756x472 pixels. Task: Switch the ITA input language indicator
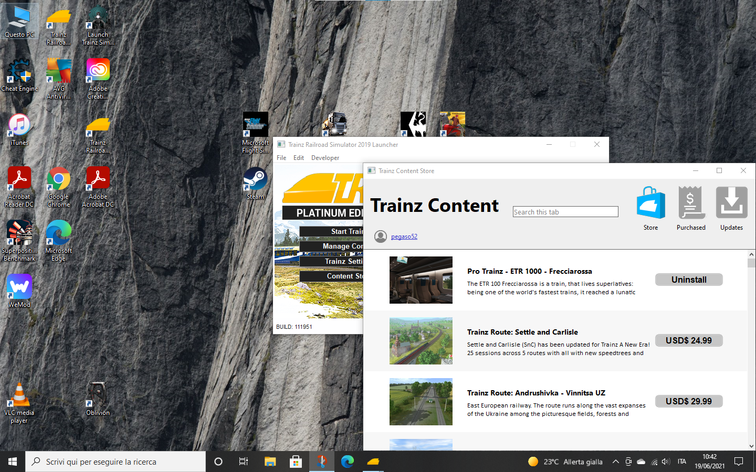click(x=682, y=462)
